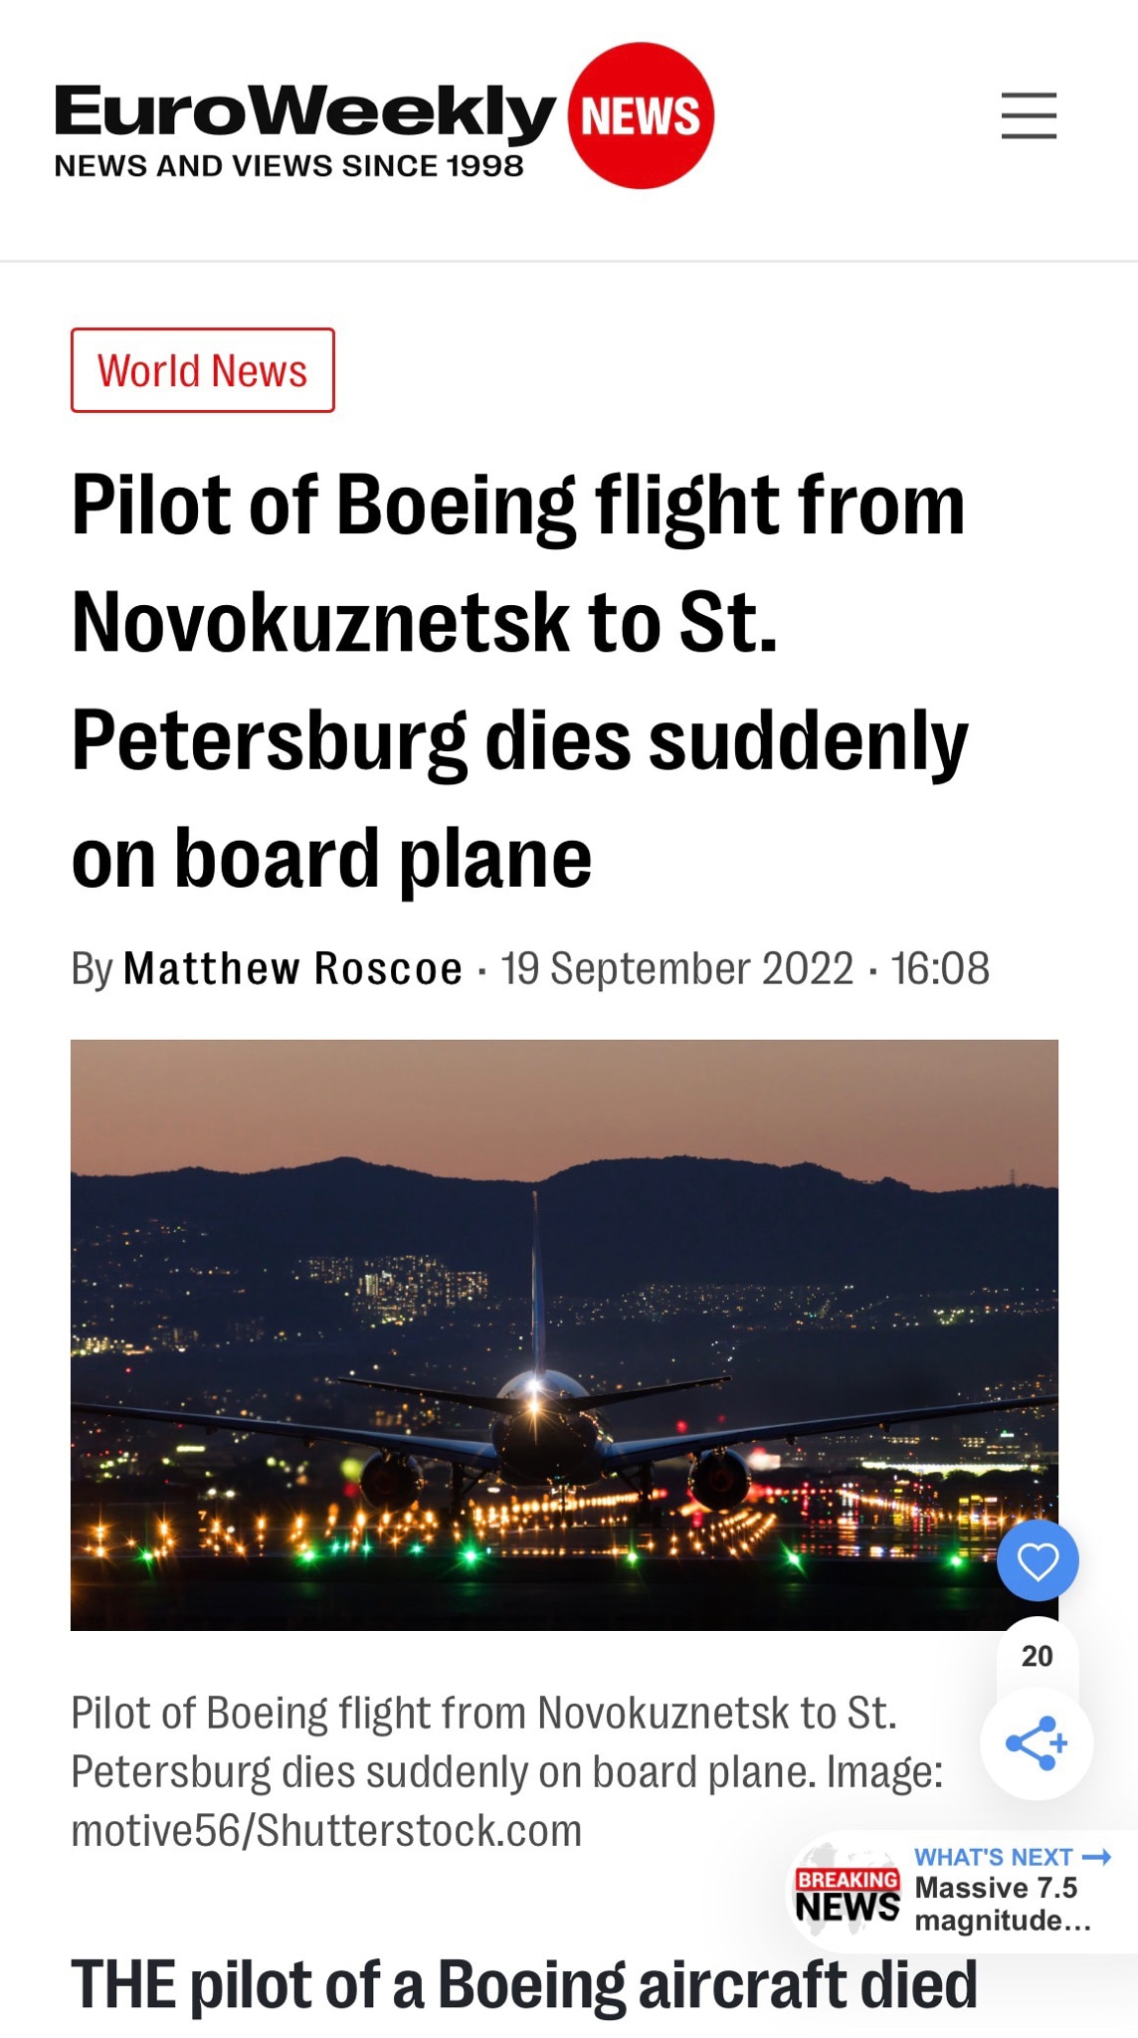Click the red NEWS circle logo
This screenshot has width=1138, height=2038.
coord(641,115)
